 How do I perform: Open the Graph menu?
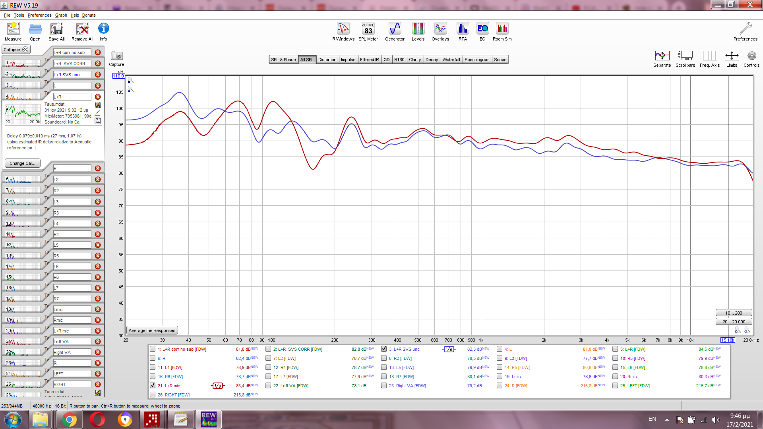click(x=61, y=15)
